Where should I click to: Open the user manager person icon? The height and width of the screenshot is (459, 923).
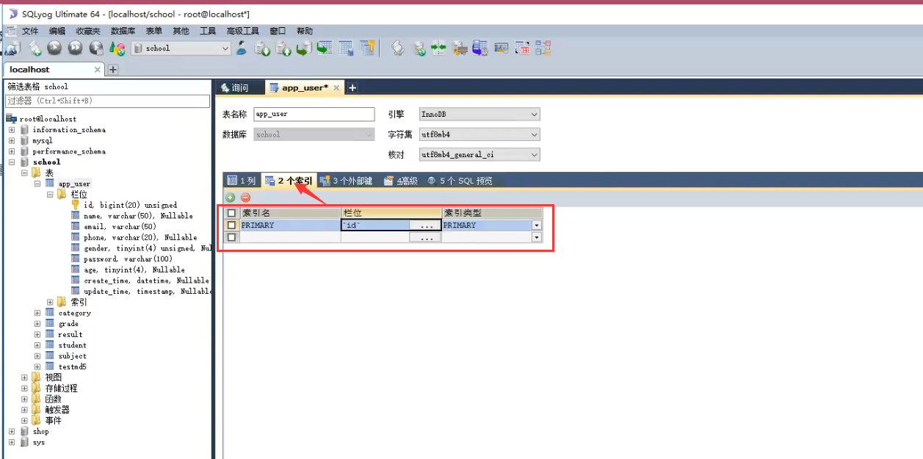pos(242,48)
